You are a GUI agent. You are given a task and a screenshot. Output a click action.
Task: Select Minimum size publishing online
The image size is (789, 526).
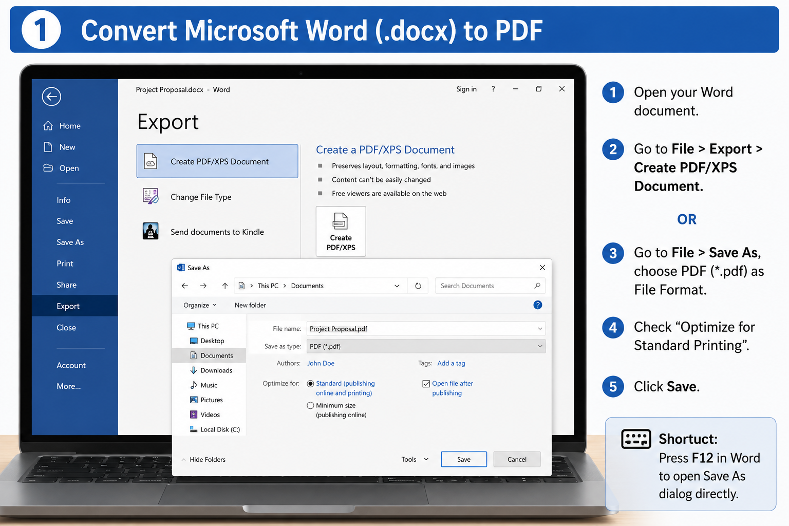point(310,405)
